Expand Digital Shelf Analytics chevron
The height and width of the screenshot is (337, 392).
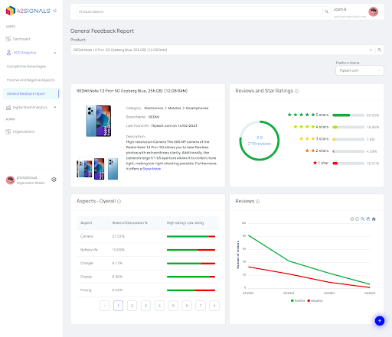coord(54,107)
